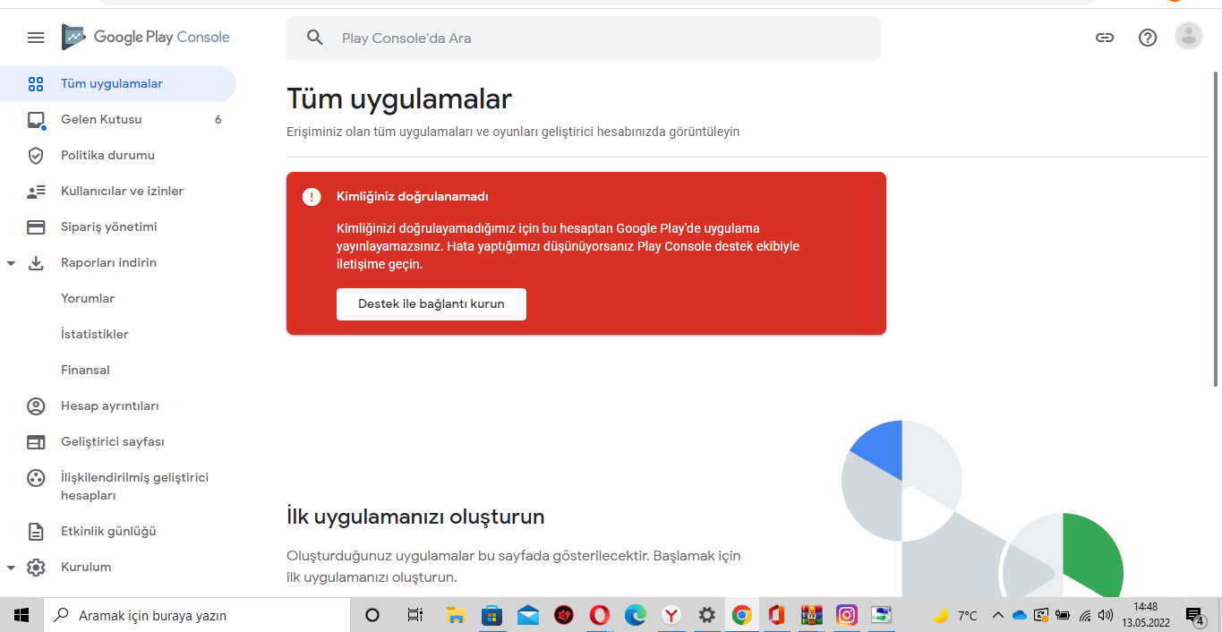Click the link icon in header
1222x632 pixels.
click(1105, 38)
